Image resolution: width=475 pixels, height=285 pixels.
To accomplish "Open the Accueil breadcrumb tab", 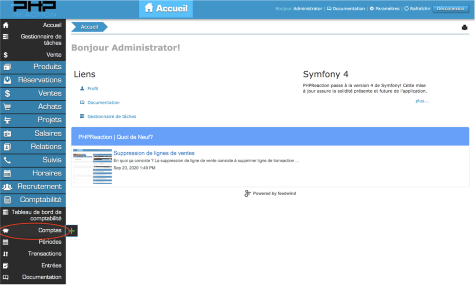I will 89,27.
